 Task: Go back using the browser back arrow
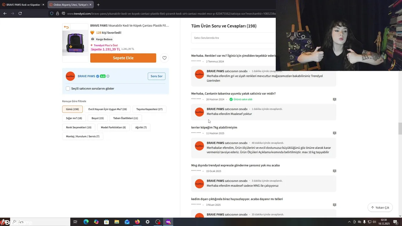tap(5, 13)
